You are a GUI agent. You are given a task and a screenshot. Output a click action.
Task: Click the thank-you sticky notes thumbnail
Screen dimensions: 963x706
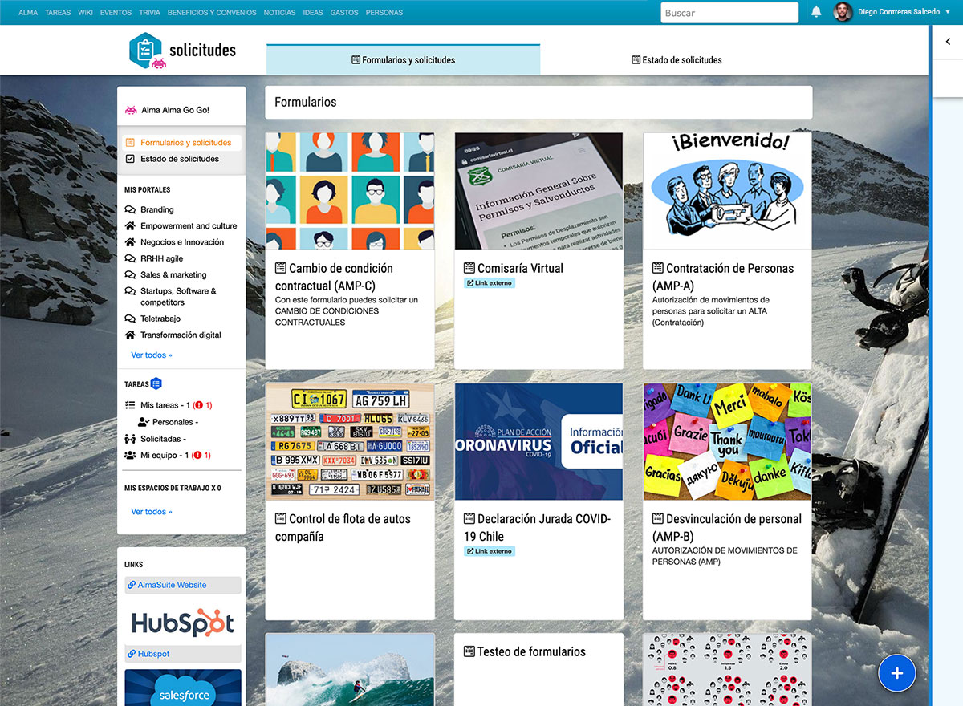[x=727, y=441]
